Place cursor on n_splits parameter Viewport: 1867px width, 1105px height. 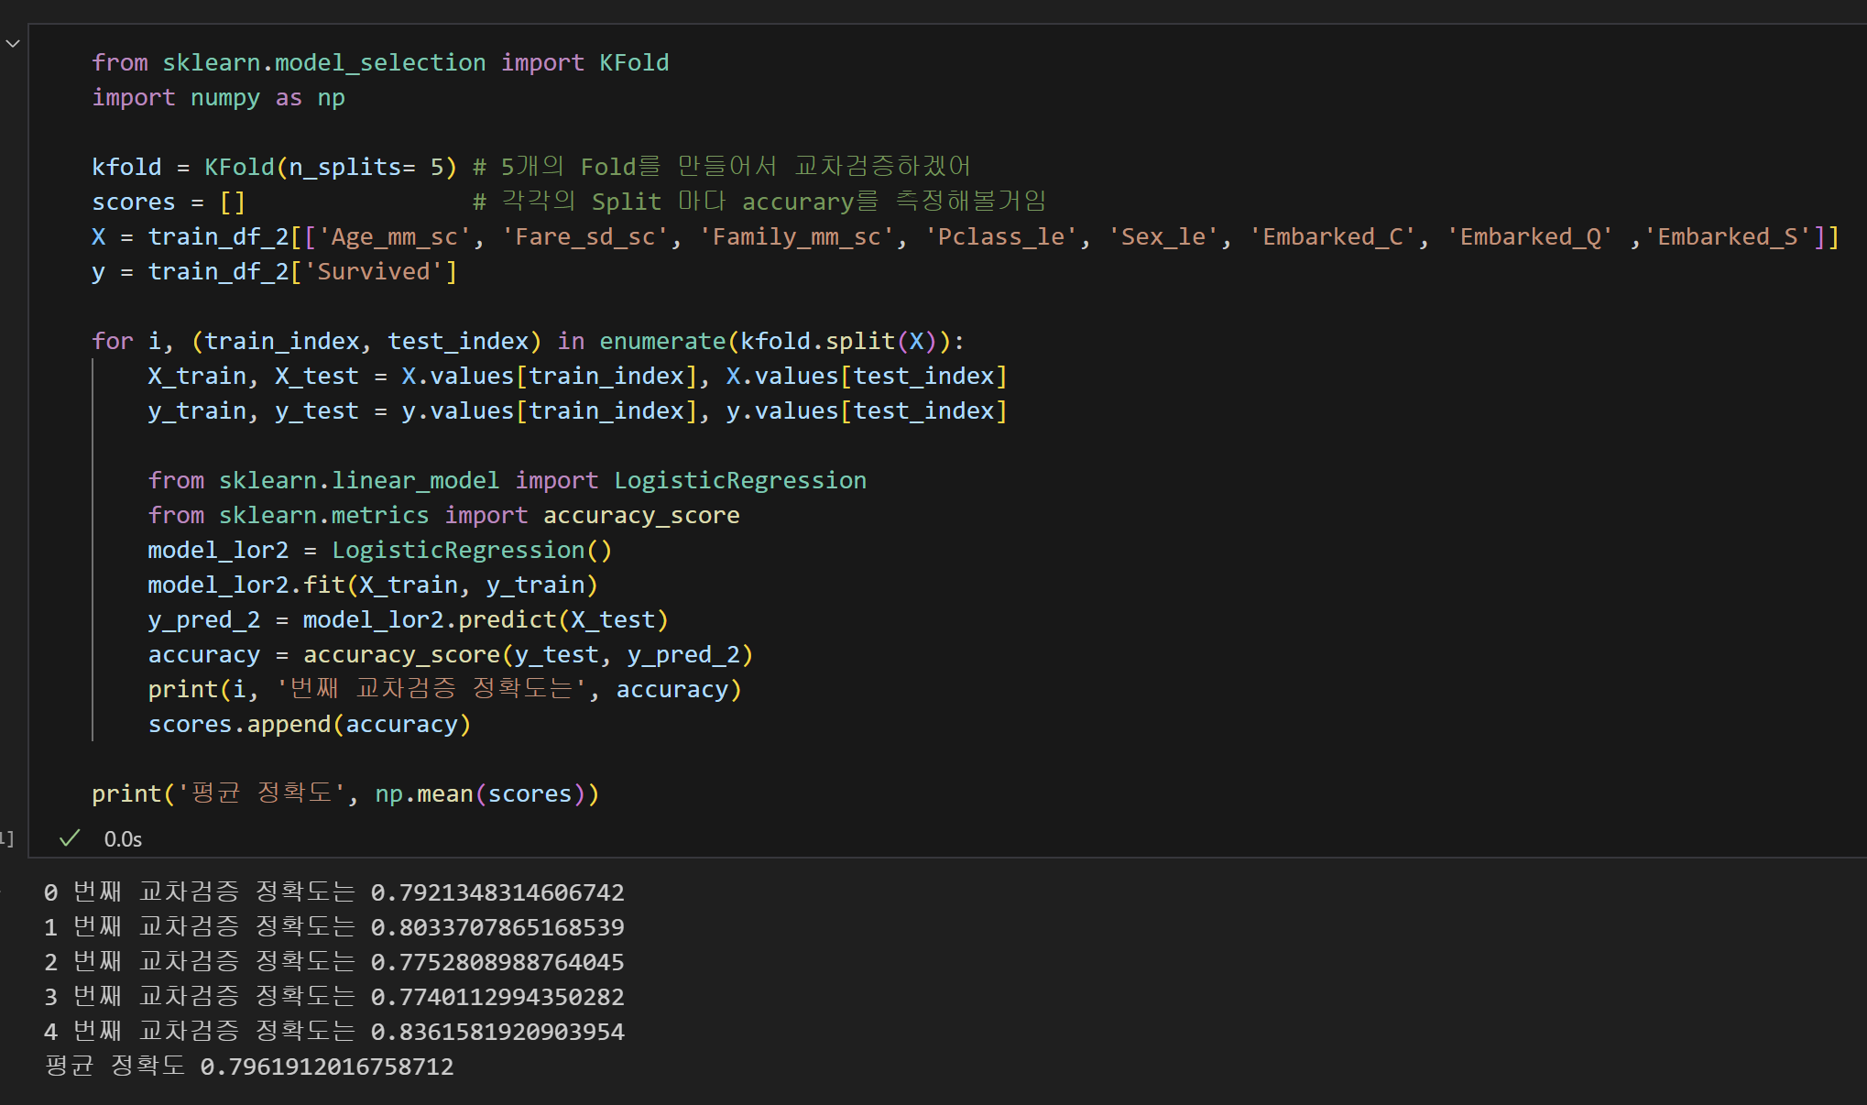point(344,167)
